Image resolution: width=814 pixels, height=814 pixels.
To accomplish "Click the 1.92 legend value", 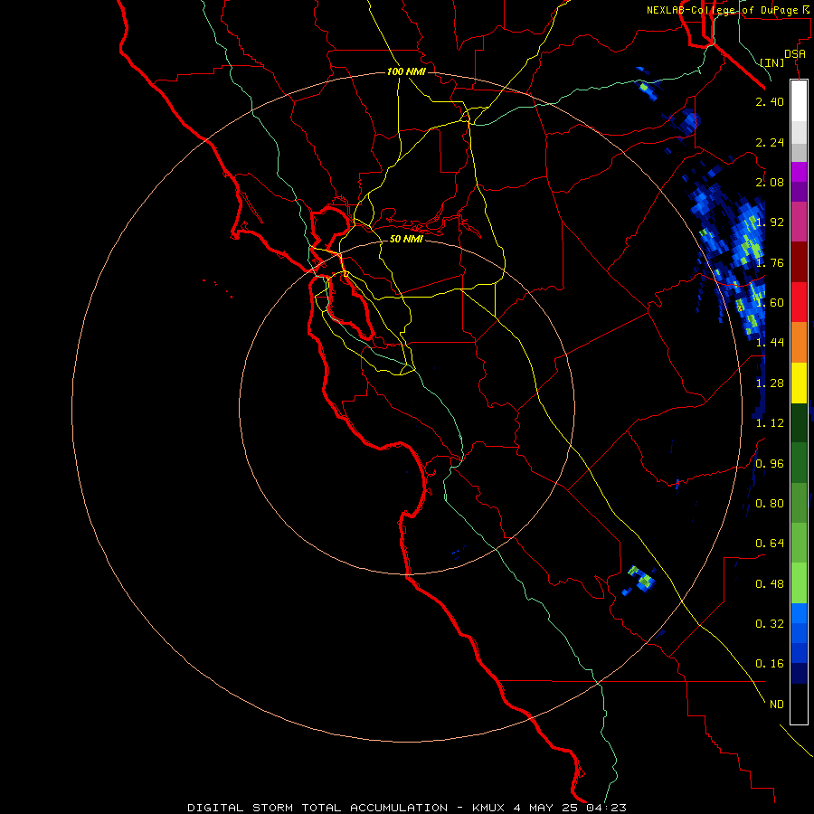I will (770, 222).
